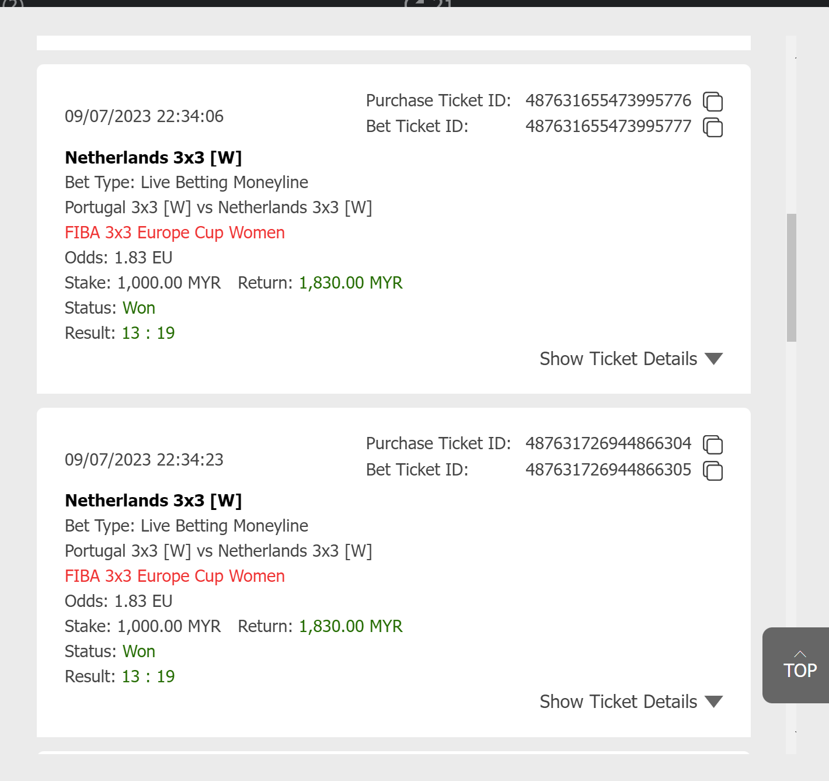Copy Purchase Ticket ID ending in 866304
The image size is (829, 781).
pyautogui.click(x=712, y=445)
